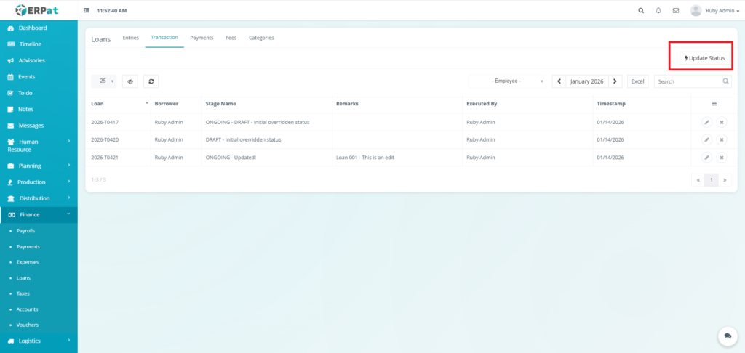Click the Search input field
This screenshot has width=745, height=353.
688,81
